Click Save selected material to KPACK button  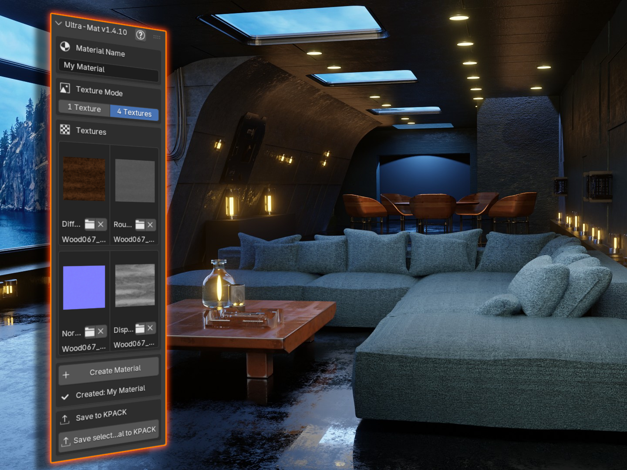109,436
